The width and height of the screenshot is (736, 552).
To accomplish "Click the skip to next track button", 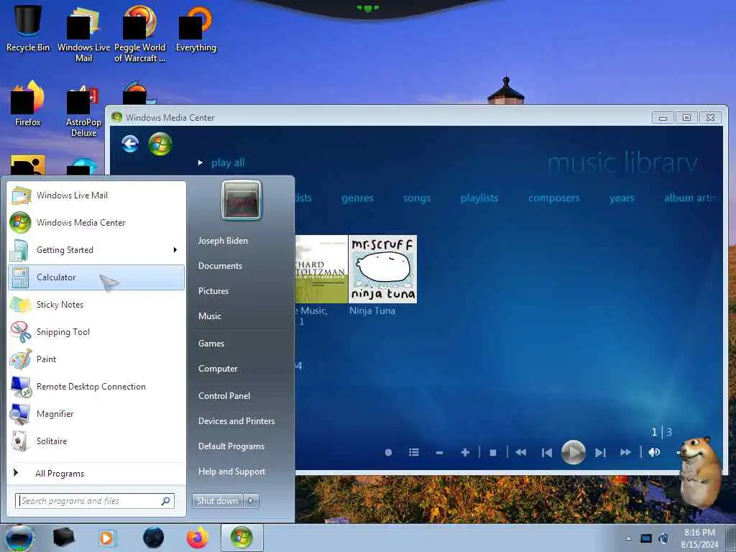I will 600,453.
